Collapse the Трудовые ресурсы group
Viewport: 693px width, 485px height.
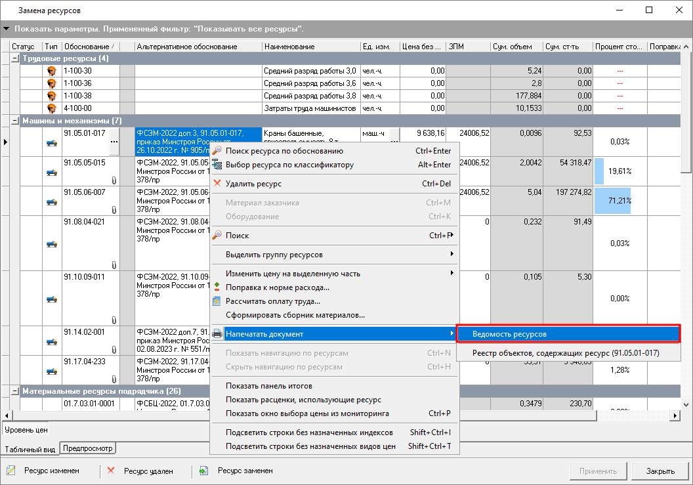tap(15, 58)
